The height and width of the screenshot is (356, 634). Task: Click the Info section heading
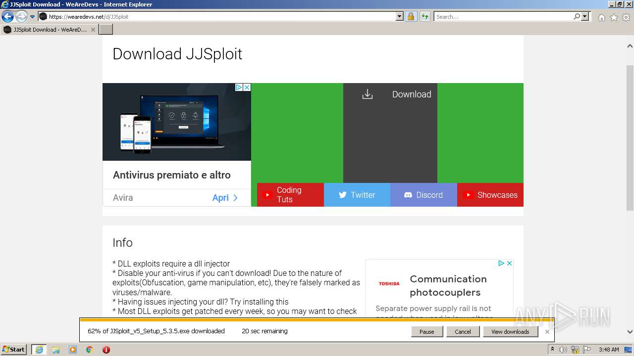(122, 242)
